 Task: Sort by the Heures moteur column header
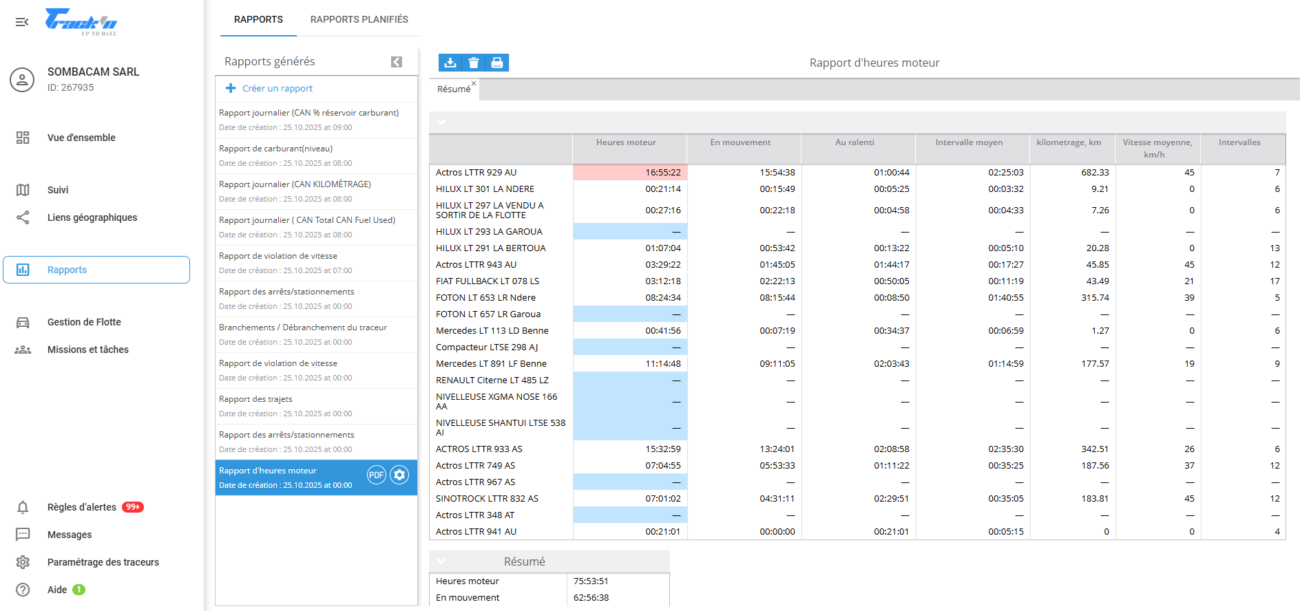pyautogui.click(x=626, y=142)
